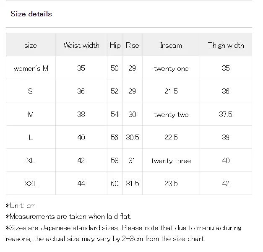263x252 pixels.
Task: Click the Thigh width column header
Action: coord(226,45)
